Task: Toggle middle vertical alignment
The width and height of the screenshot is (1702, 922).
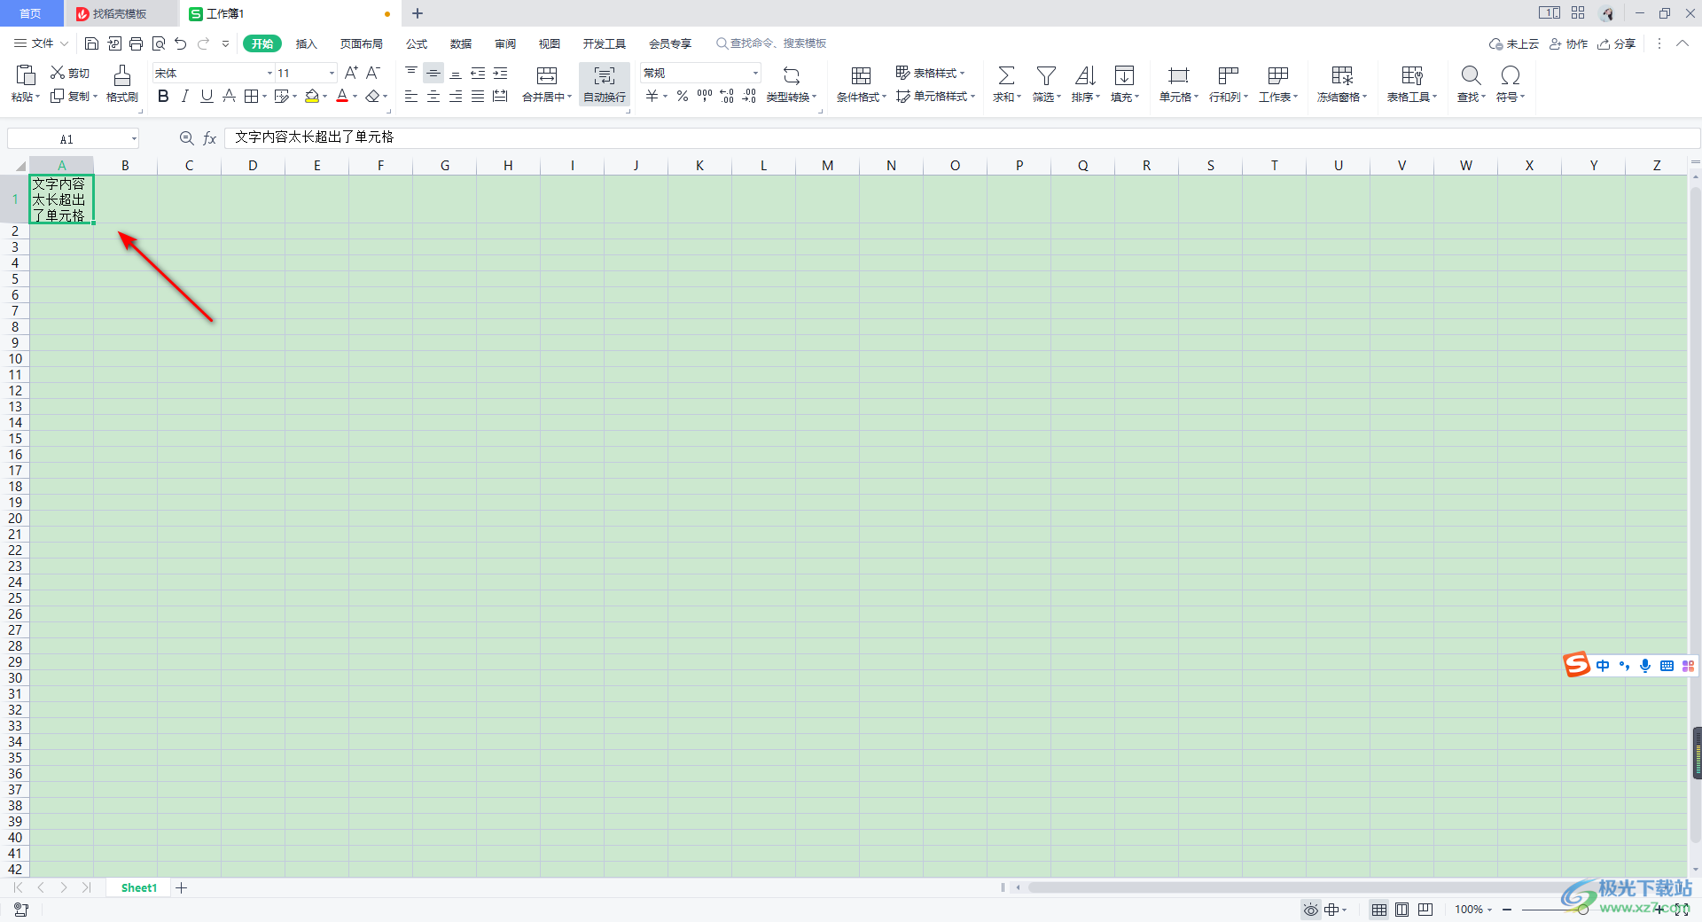Action: pyautogui.click(x=433, y=73)
